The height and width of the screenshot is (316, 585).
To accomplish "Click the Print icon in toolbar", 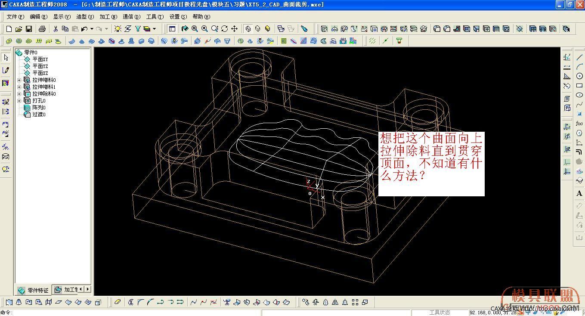I will [42, 29].
